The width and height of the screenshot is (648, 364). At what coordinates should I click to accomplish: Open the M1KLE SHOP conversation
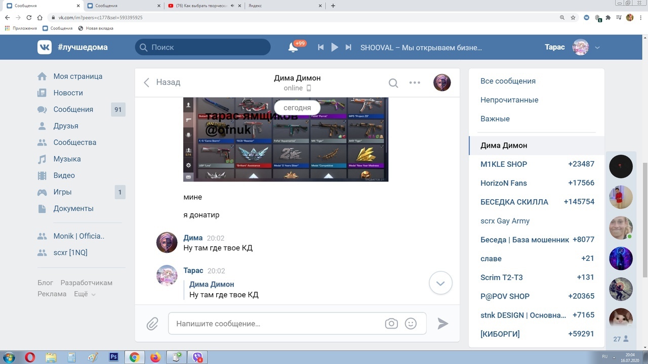504,164
